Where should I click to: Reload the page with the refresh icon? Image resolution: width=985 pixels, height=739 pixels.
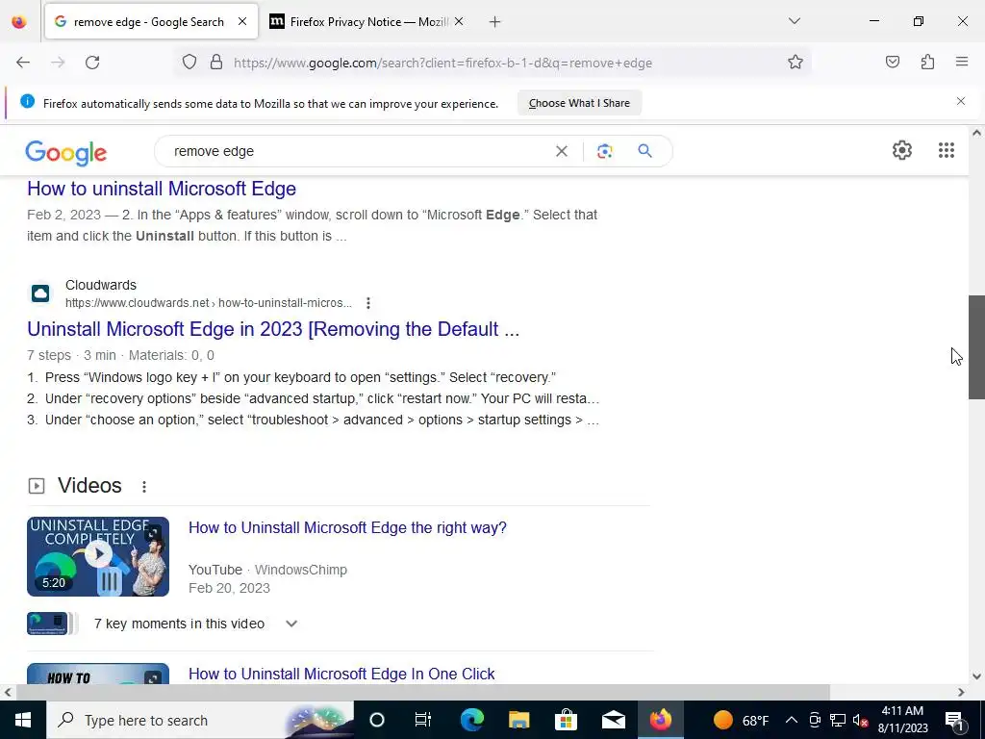tap(92, 63)
